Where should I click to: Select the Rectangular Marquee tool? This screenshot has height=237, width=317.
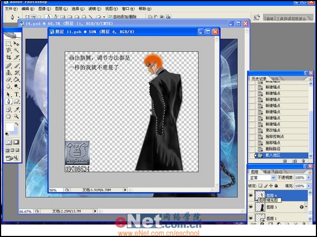tap(9, 44)
